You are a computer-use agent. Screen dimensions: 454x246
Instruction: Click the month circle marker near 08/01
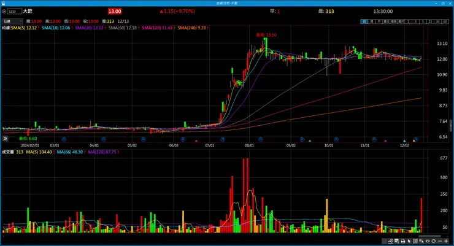pyautogui.click(x=261, y=139)
